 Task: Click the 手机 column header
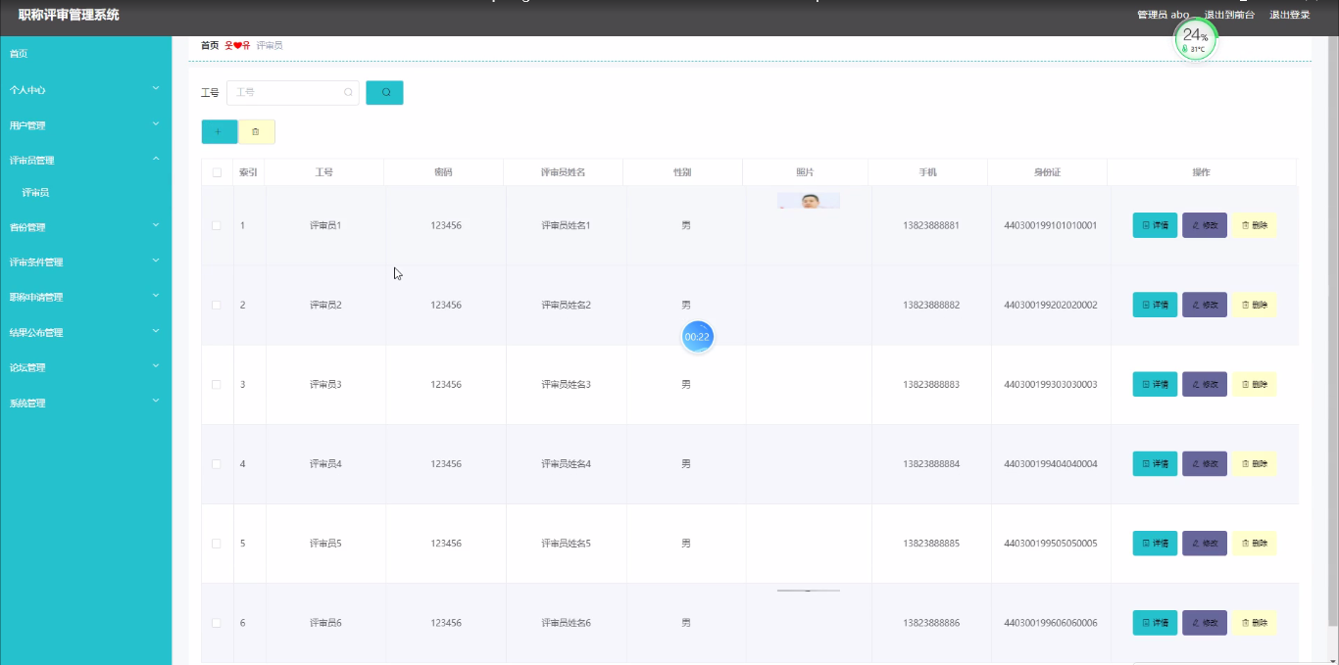point(927,172)
